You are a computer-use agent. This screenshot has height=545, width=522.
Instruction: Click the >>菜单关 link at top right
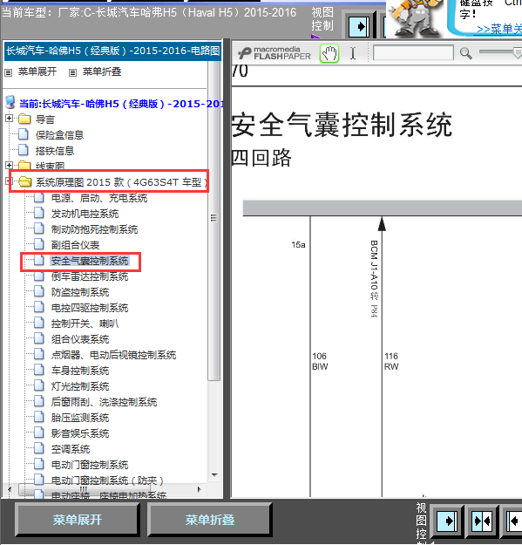pyautogui.click(x=499, y=29)
